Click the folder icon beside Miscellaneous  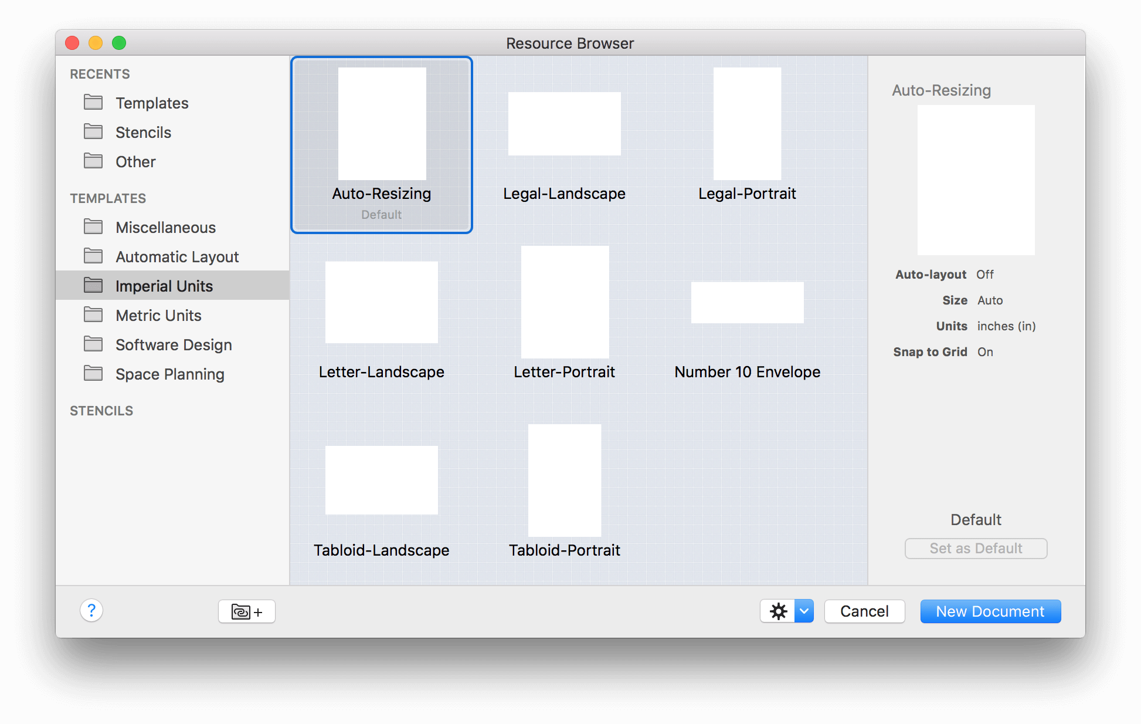pos(93,226)
